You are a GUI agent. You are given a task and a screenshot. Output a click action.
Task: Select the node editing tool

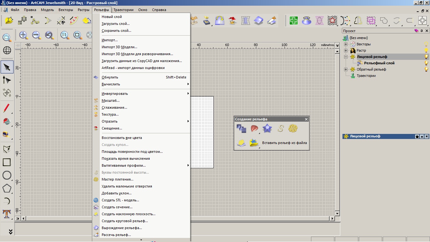click(7, 80)
